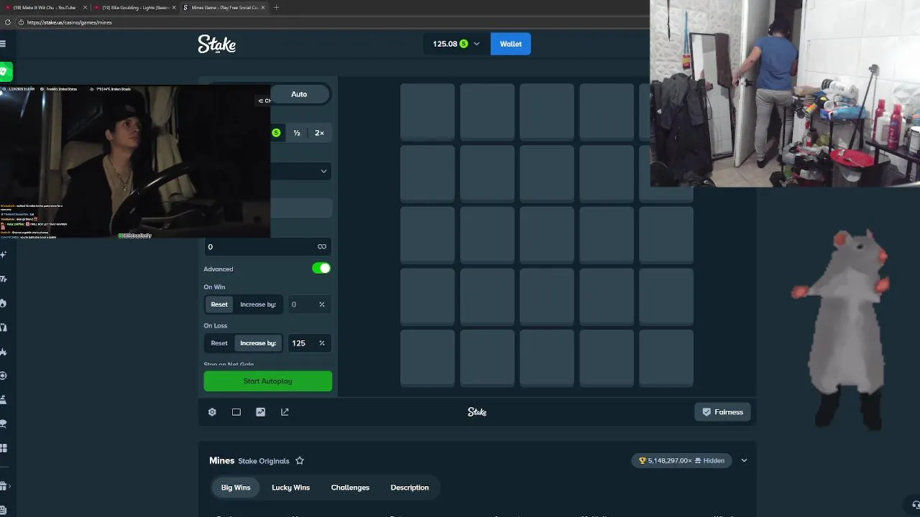Open the Description tab
920x517 pixels.
410,488
